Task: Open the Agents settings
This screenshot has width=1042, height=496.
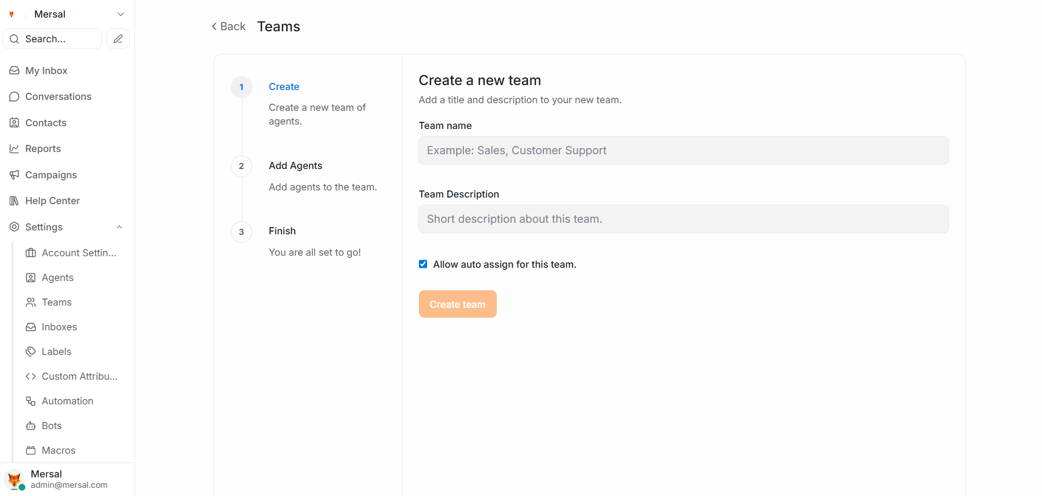Action: 57,277
